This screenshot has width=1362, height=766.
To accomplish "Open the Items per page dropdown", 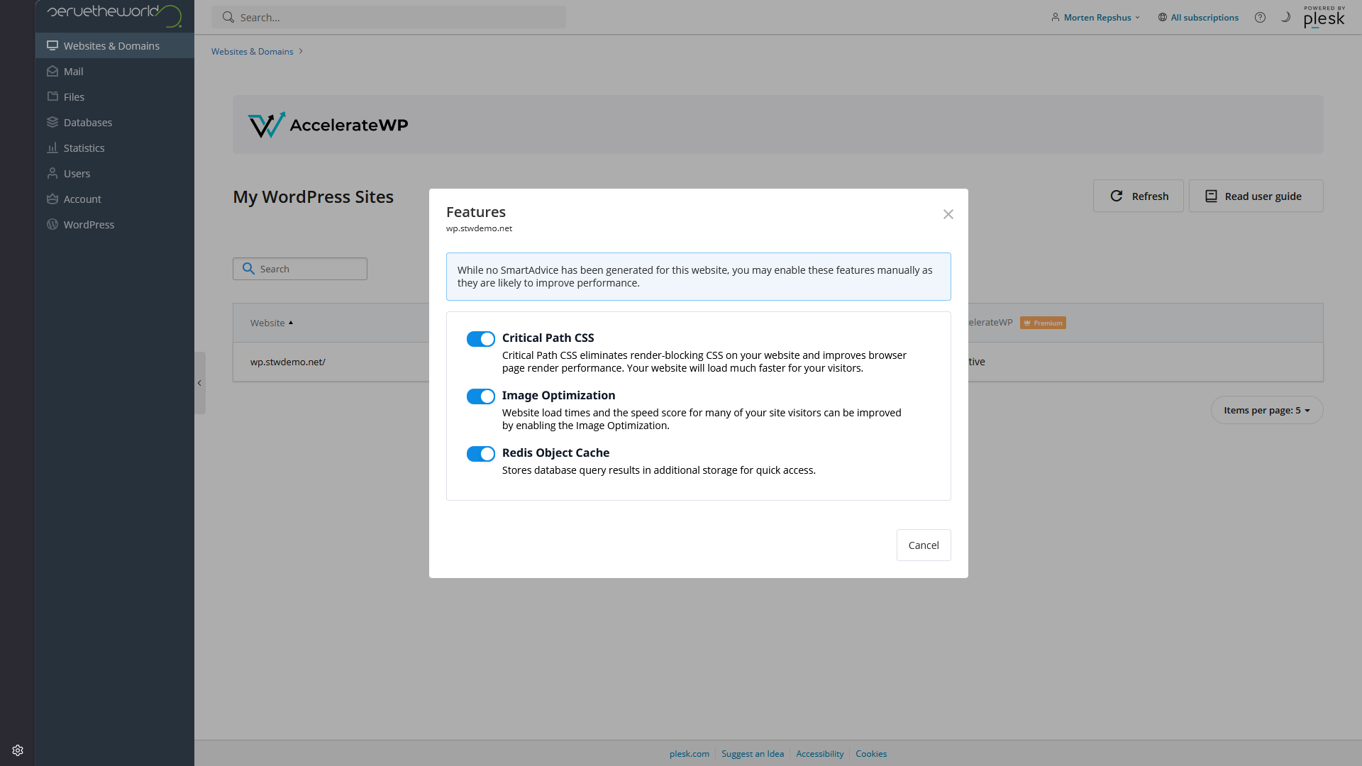I will tap(1266, 410).
